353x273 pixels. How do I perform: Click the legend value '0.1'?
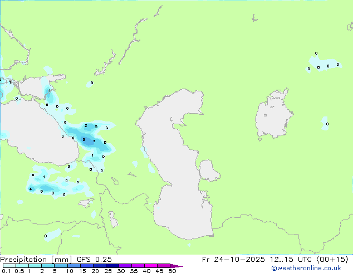(x=6, y=271)
